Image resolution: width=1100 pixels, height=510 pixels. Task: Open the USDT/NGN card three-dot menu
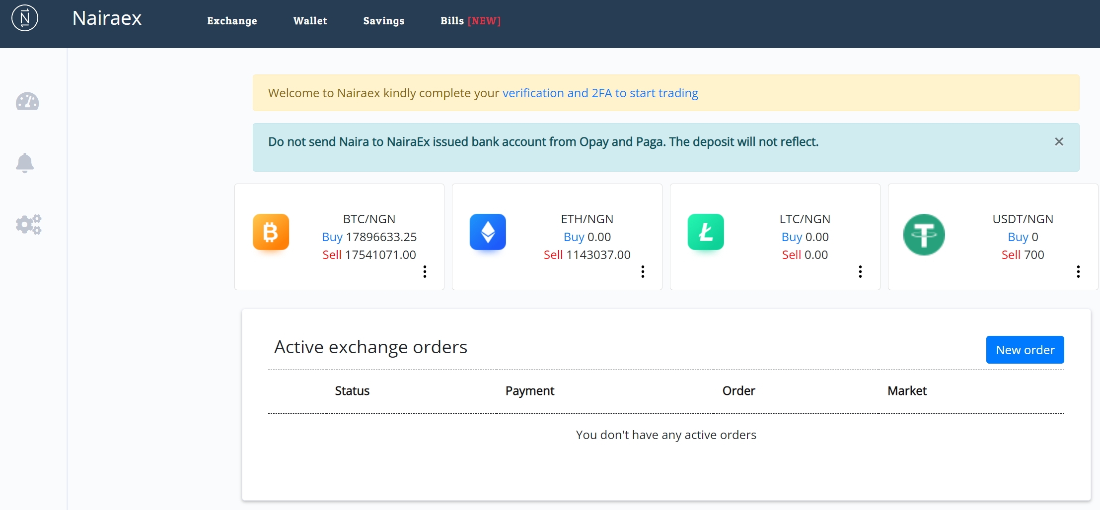(x=1078, y=271)
